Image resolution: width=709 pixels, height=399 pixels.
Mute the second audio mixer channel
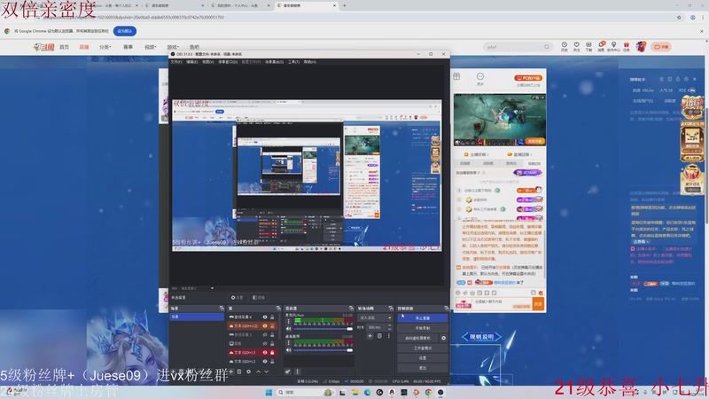[x=289, y=350]
